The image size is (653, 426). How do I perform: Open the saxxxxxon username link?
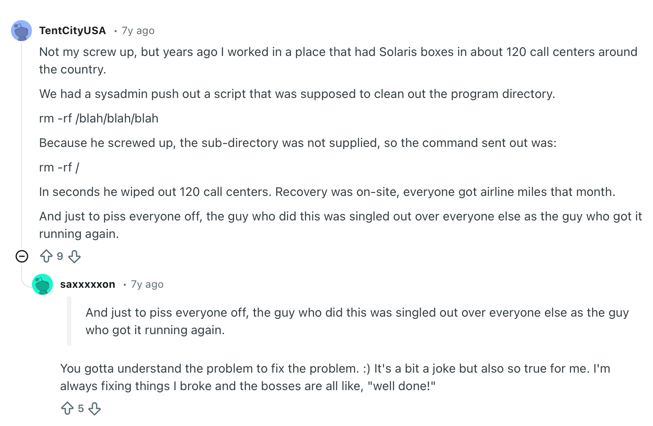(88, 284)
